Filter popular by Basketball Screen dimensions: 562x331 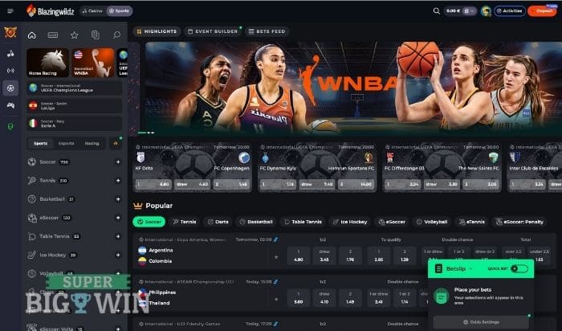tap(256, 222)
